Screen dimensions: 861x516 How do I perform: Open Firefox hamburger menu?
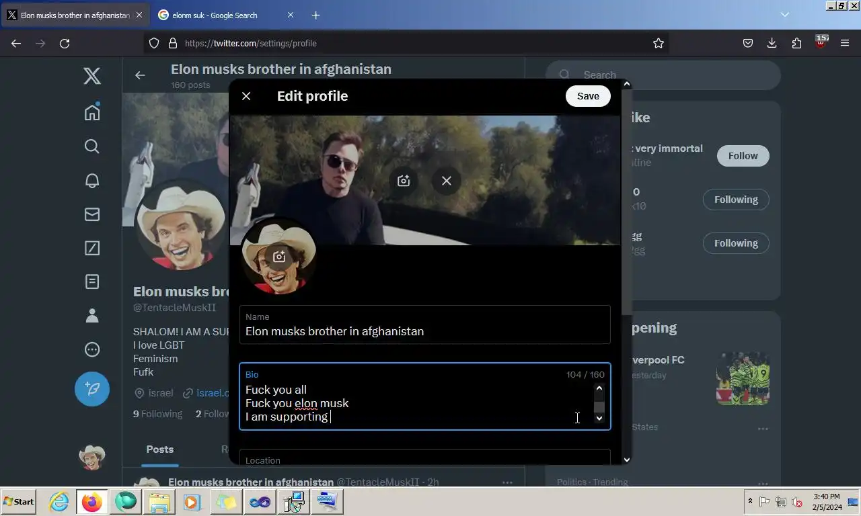coord(845,43)
